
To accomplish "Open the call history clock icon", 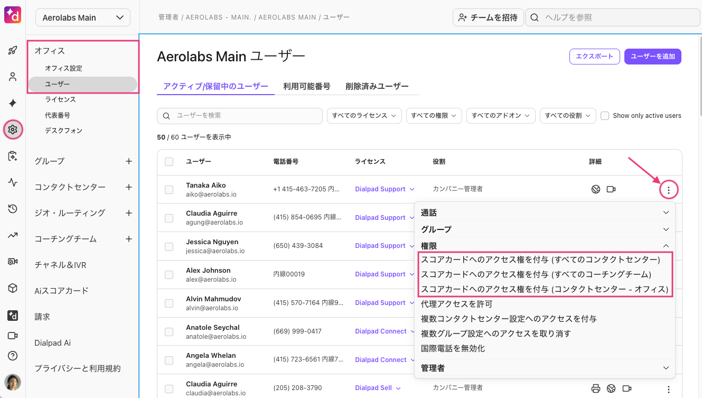I will click(x=13, y=209).
